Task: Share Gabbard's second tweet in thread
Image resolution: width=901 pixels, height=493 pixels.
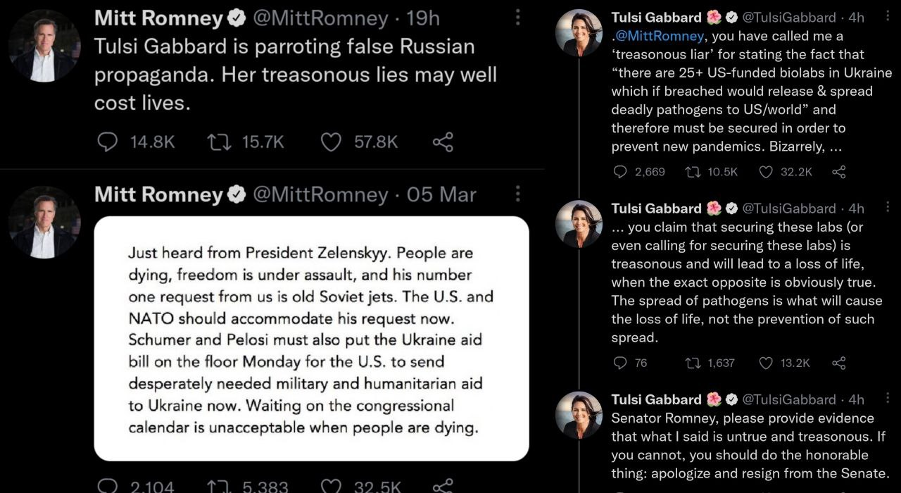Action: pyautogui.click(x=839, y=363)
